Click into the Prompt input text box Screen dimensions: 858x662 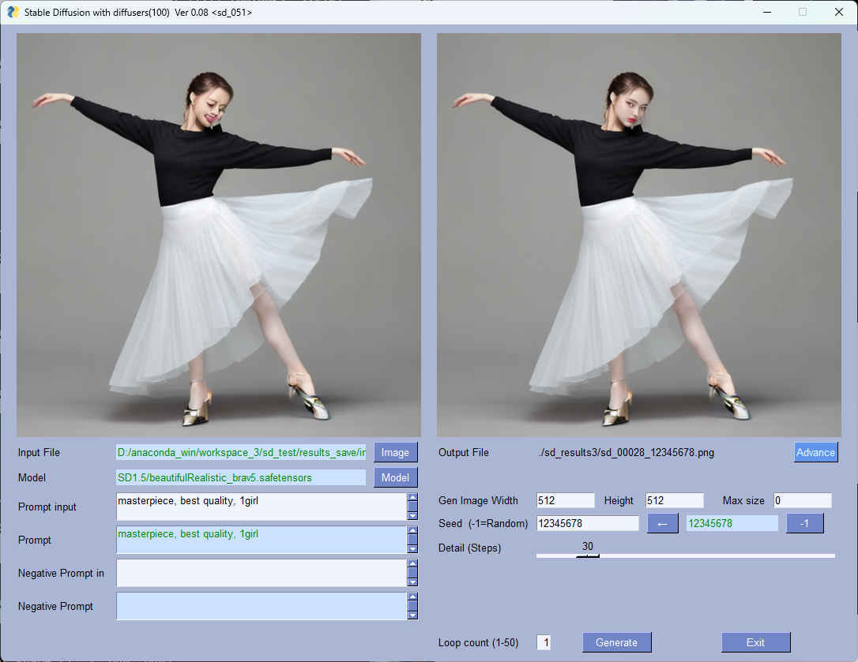[x=261, y=507]
